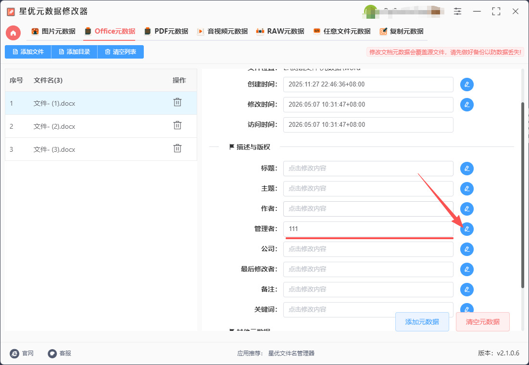Click the 公司 input field
This screenshot has height=365, width=529.
pyautogui.click(x=368, y=249)
